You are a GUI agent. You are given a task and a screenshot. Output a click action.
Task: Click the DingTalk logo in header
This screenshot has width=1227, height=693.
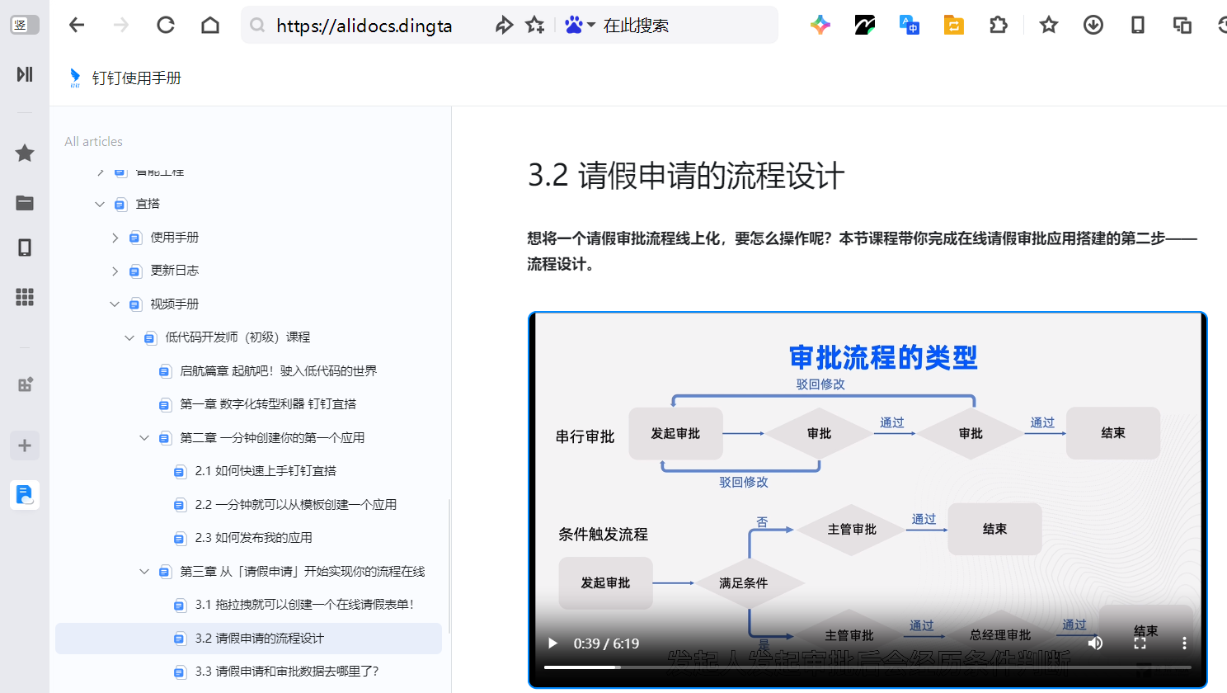coord(75,78)
